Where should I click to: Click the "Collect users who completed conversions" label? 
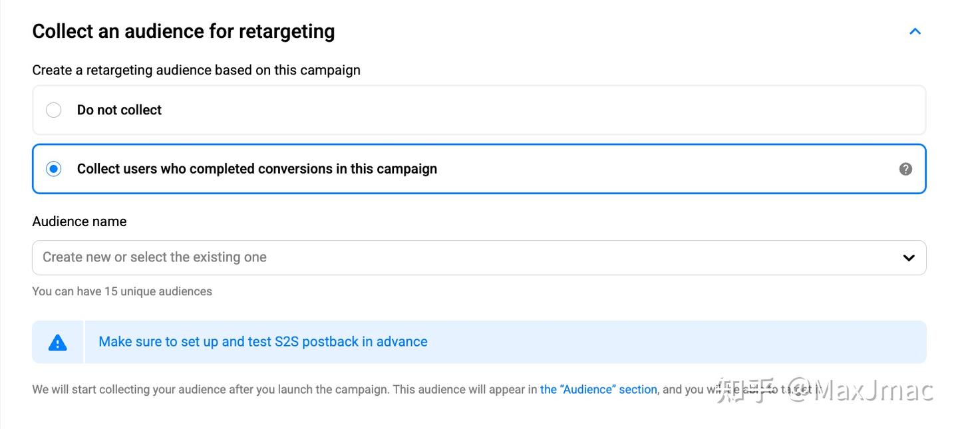(257, 169)
